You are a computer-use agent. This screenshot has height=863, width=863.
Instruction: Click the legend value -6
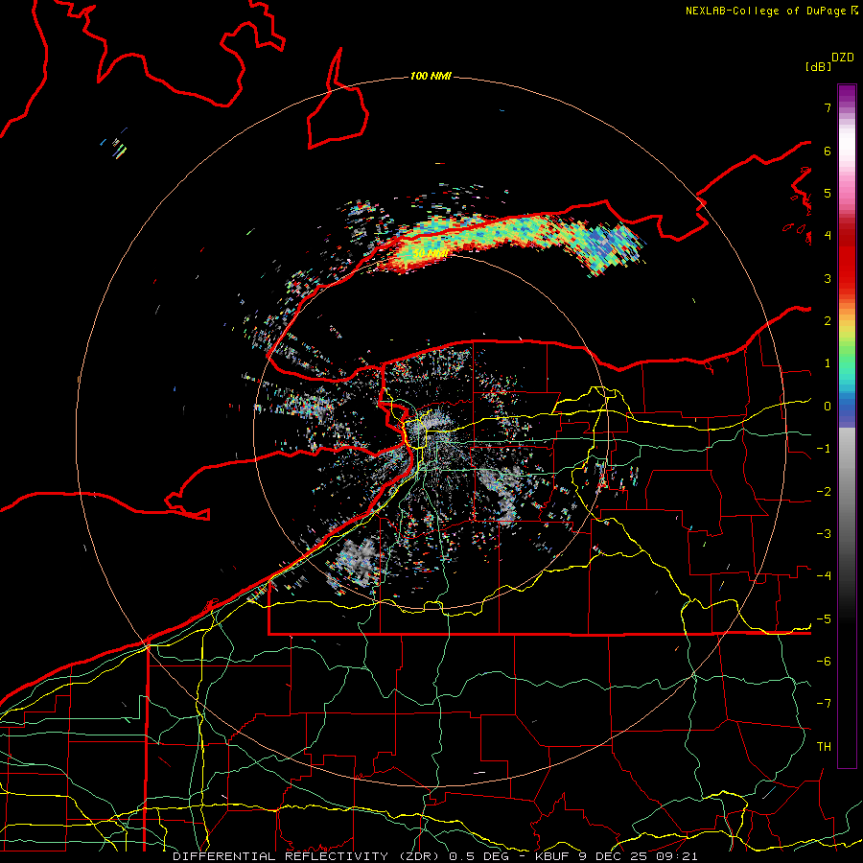(824, 662)
